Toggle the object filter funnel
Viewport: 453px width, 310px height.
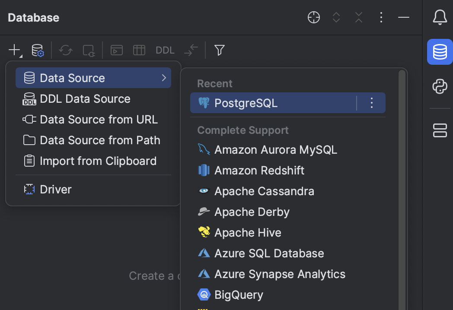click(x=219, y=50)
